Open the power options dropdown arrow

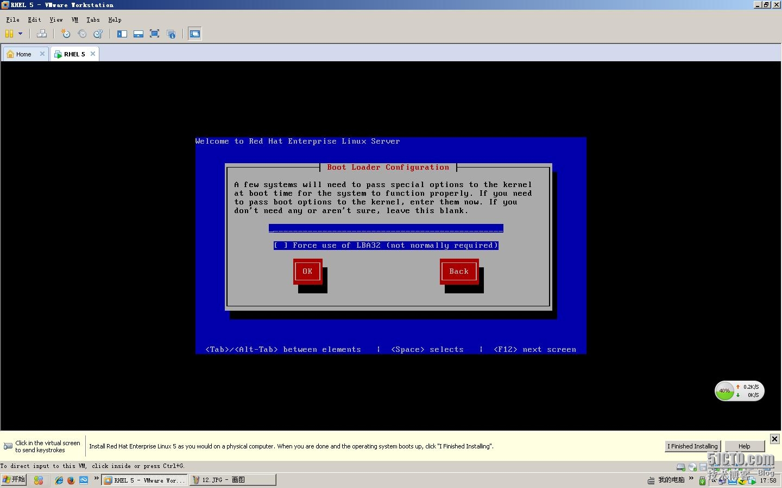pyautogui.click(x=21, y=34)
